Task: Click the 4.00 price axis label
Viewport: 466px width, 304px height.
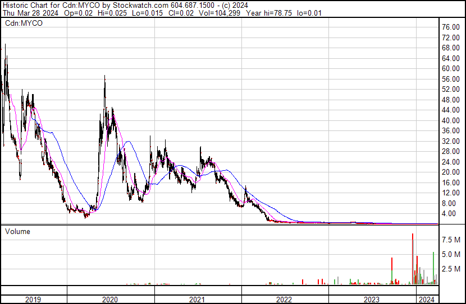Action: click(449, 214)
